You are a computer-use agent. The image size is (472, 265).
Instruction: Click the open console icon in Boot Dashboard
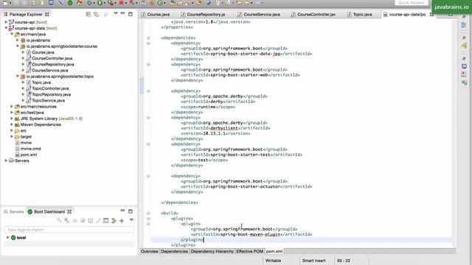tap(90, 221)
